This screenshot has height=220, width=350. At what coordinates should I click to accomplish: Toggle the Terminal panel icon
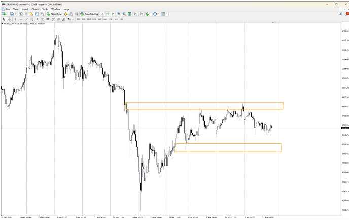(37, 14)
